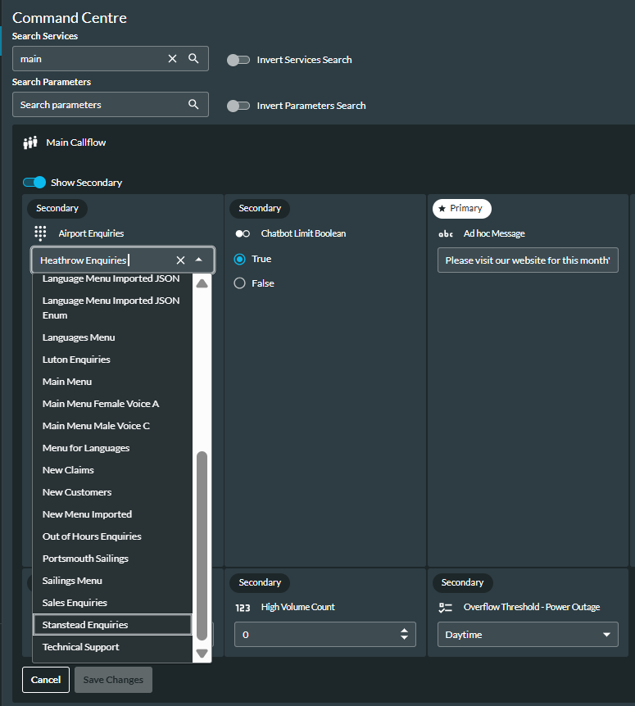Click the Search Parameters magnifier icon
Viewport: 635px width, 706px height.
[x=193, y=105]
